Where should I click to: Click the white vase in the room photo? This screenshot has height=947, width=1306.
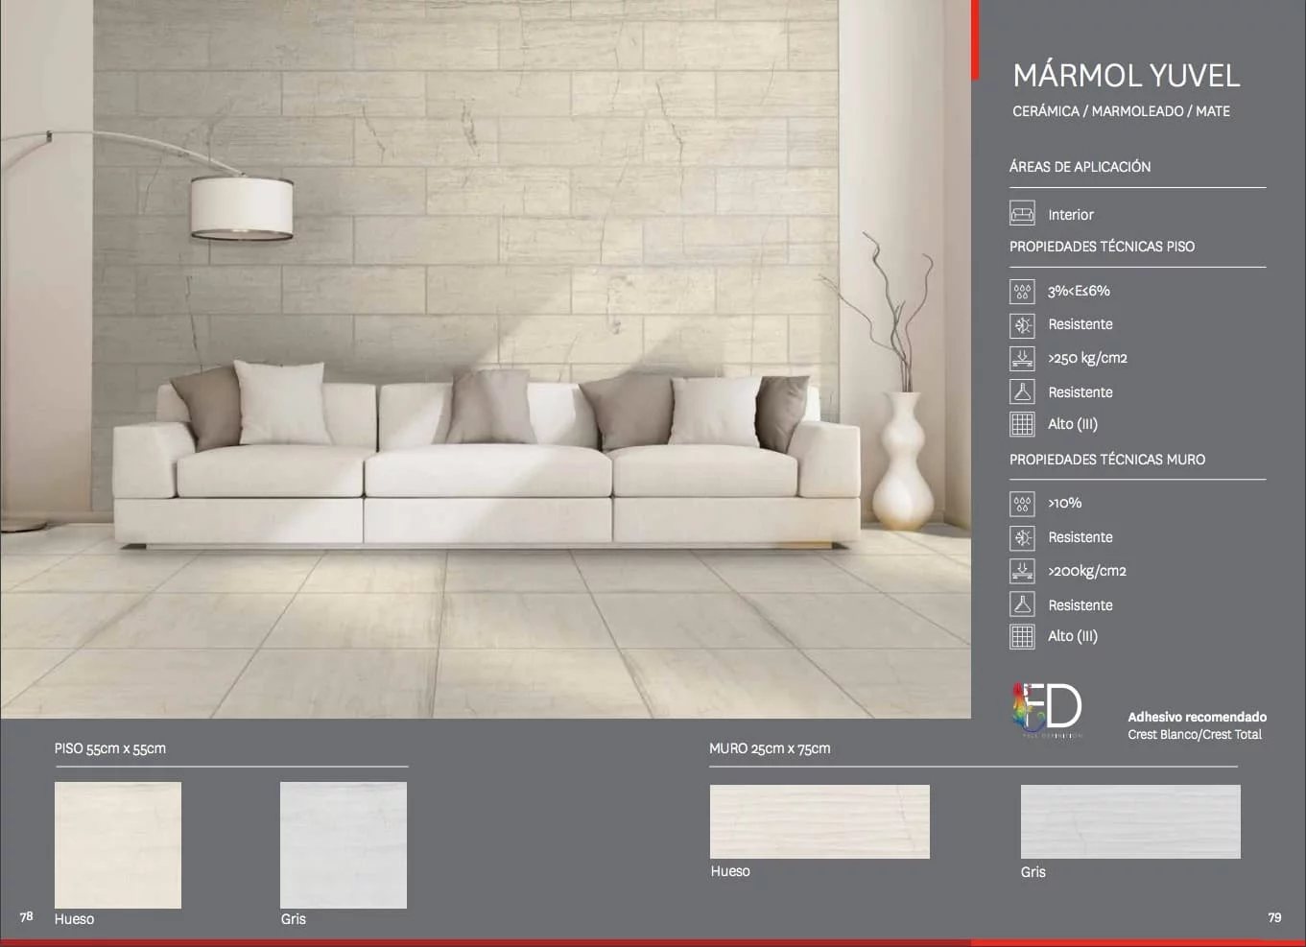(903, 461)
